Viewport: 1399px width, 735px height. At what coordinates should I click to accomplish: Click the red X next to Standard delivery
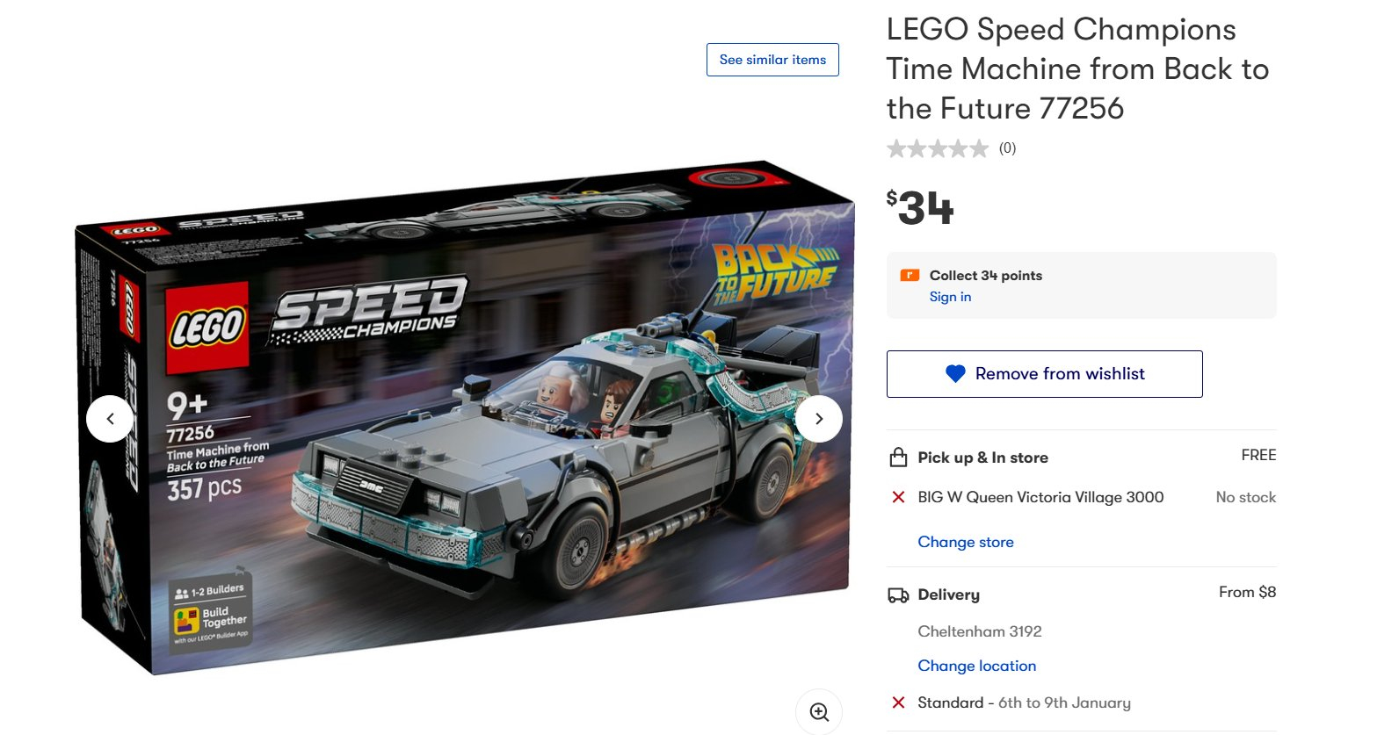[x=898, y=703]
